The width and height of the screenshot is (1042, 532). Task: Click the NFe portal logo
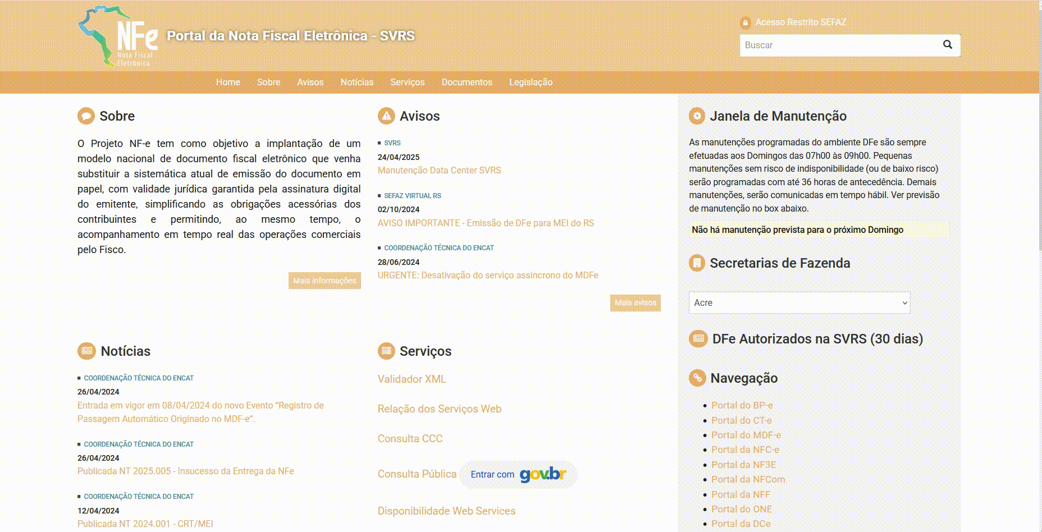click(x=118, y=37)
